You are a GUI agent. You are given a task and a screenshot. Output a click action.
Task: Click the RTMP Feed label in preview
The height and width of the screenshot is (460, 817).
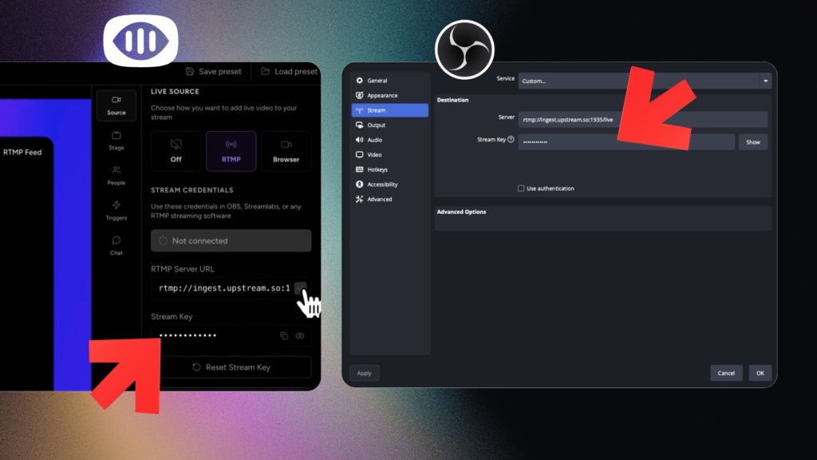(x=22, y=153)
